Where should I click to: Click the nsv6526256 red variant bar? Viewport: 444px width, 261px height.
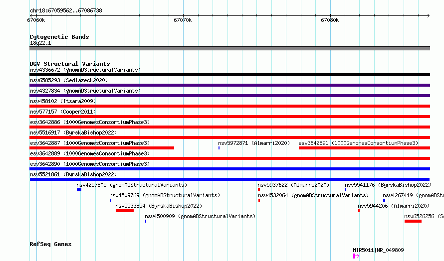click(x=413, y=221)
